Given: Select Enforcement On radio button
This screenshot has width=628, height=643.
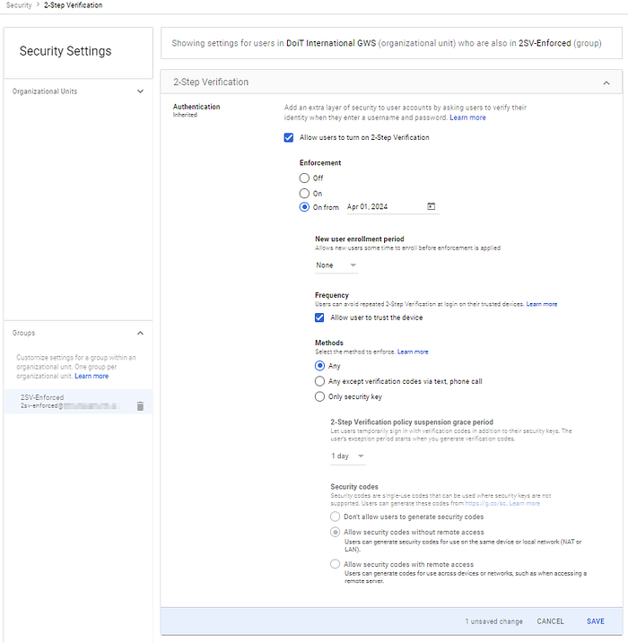Looking at the screenshot, I should (x=304, y=193).
